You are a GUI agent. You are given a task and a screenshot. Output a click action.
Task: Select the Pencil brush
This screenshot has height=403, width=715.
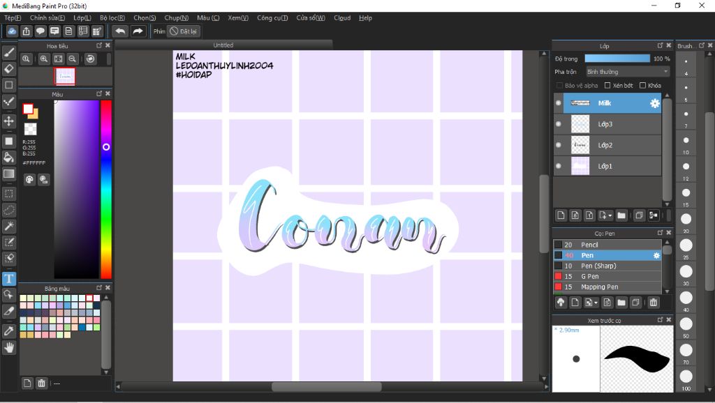[607, 245]
